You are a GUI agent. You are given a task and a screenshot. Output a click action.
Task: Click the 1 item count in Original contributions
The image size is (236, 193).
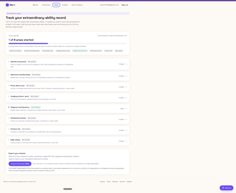pyautogui.click(x=122, y=108)
